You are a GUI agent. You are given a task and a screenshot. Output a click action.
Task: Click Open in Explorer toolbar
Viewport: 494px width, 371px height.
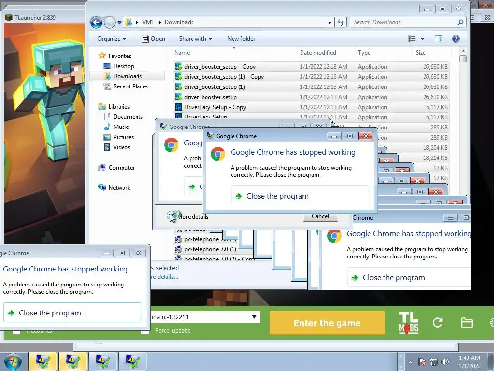[x=153, y=39]
